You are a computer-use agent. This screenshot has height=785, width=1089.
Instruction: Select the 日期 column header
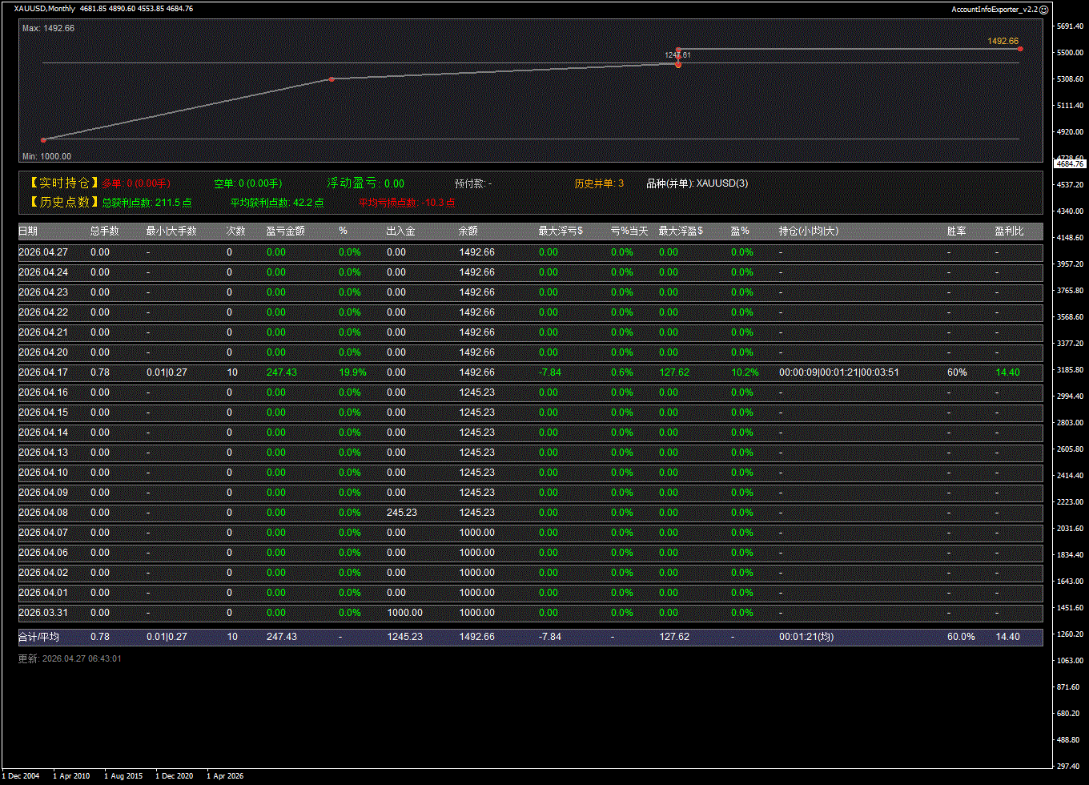[x=28, y=231]
